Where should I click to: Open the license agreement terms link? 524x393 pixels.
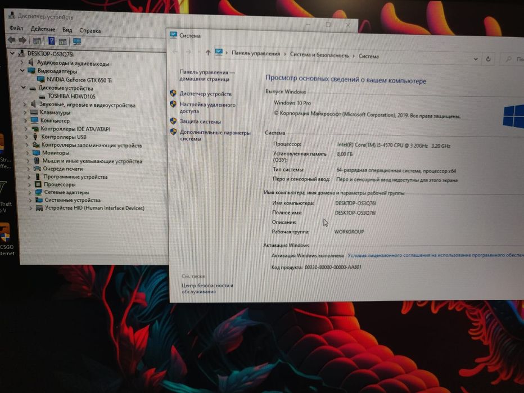435,255
